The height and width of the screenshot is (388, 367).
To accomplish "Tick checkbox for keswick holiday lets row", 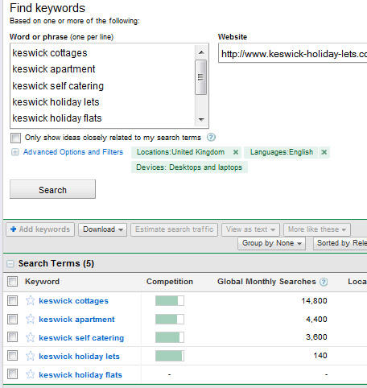I will (x=12, y=356).
